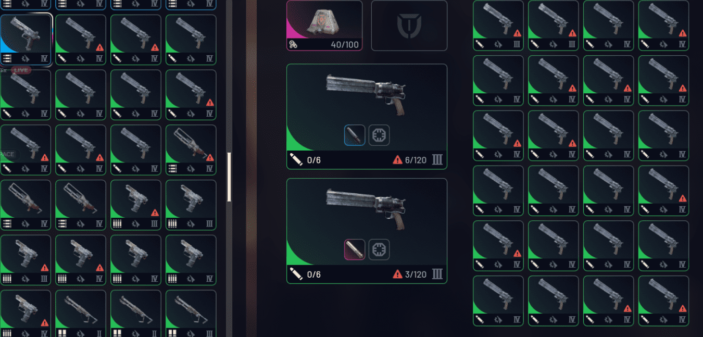Screen dimensions: 703x337
Task: Click the tier III icon on the 6/120 weapon card
Action: point(437,159)
